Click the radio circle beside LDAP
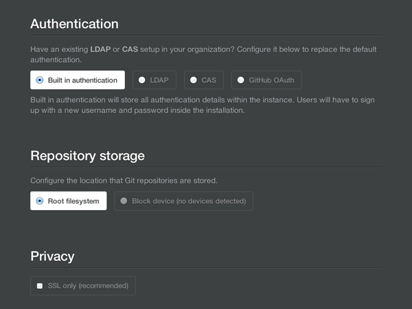 (142, 80)
